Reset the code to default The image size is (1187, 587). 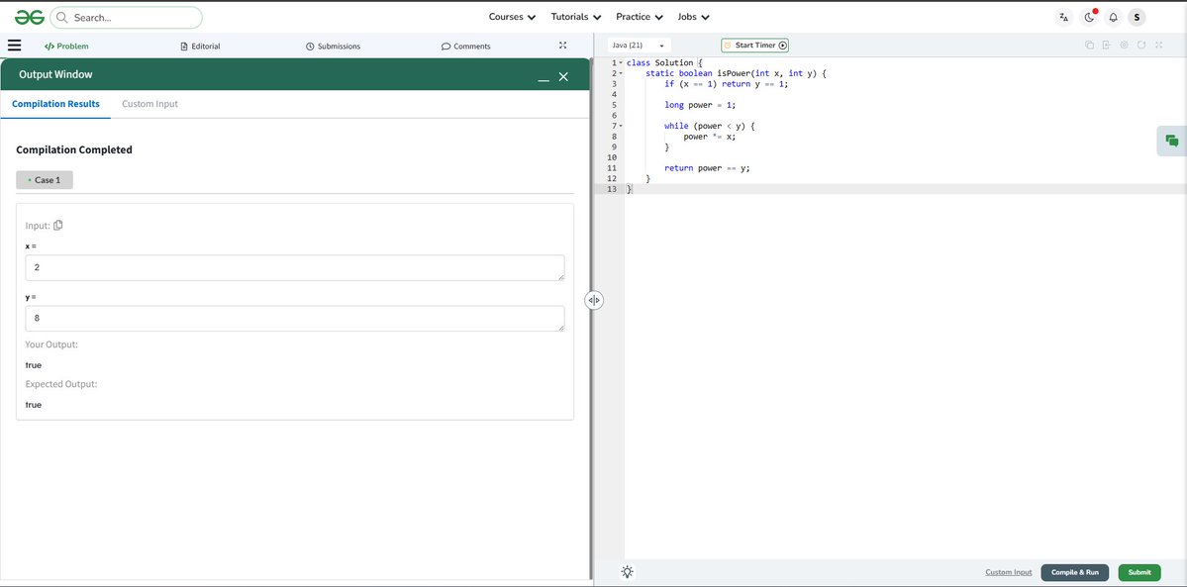tap(1141, 46)
